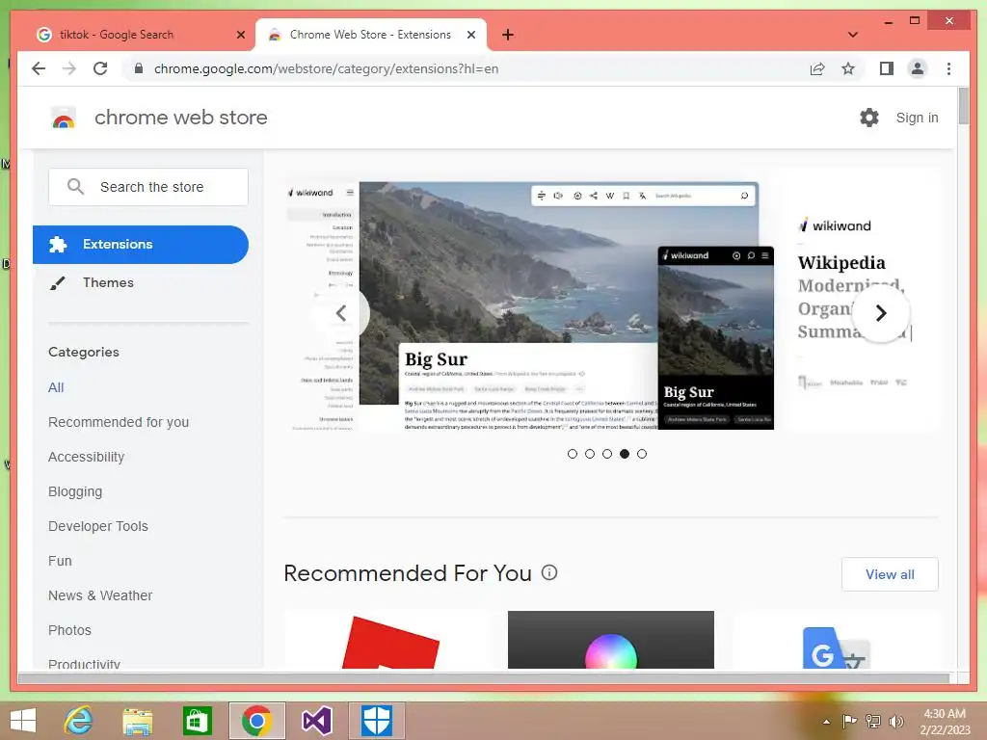Image resolution: width=987 pixels, height=740 pixels.
Task: Select the first carousel dot
Action: (573, 454)
